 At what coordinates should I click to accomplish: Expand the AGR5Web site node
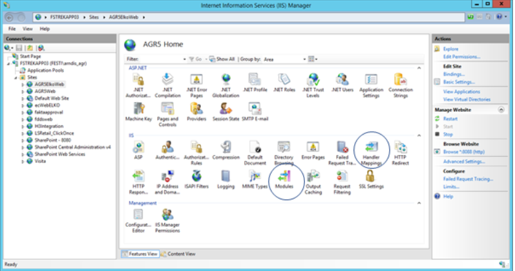point(23,91)
